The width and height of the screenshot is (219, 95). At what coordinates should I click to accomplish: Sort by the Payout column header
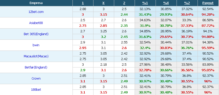(x=208, y=3)
